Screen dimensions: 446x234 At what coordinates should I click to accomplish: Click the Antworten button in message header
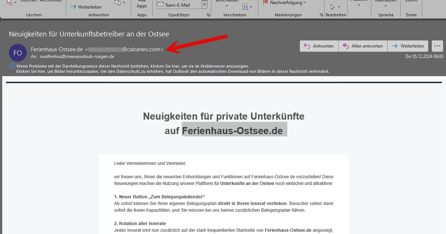coord(319,46)
